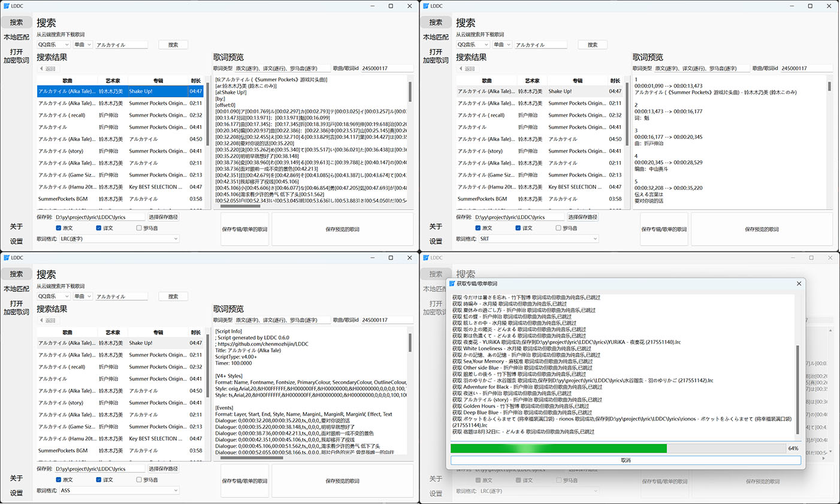The image size is (840, 504).
Task: Enable 罗马音 checkbox in SRT format window
Action: coord(558,228)
